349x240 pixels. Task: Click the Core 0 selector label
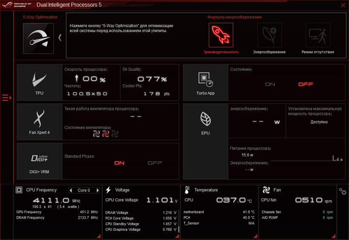click(x=84, y=190)
